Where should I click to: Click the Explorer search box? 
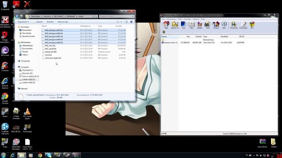tap(116, 16)
